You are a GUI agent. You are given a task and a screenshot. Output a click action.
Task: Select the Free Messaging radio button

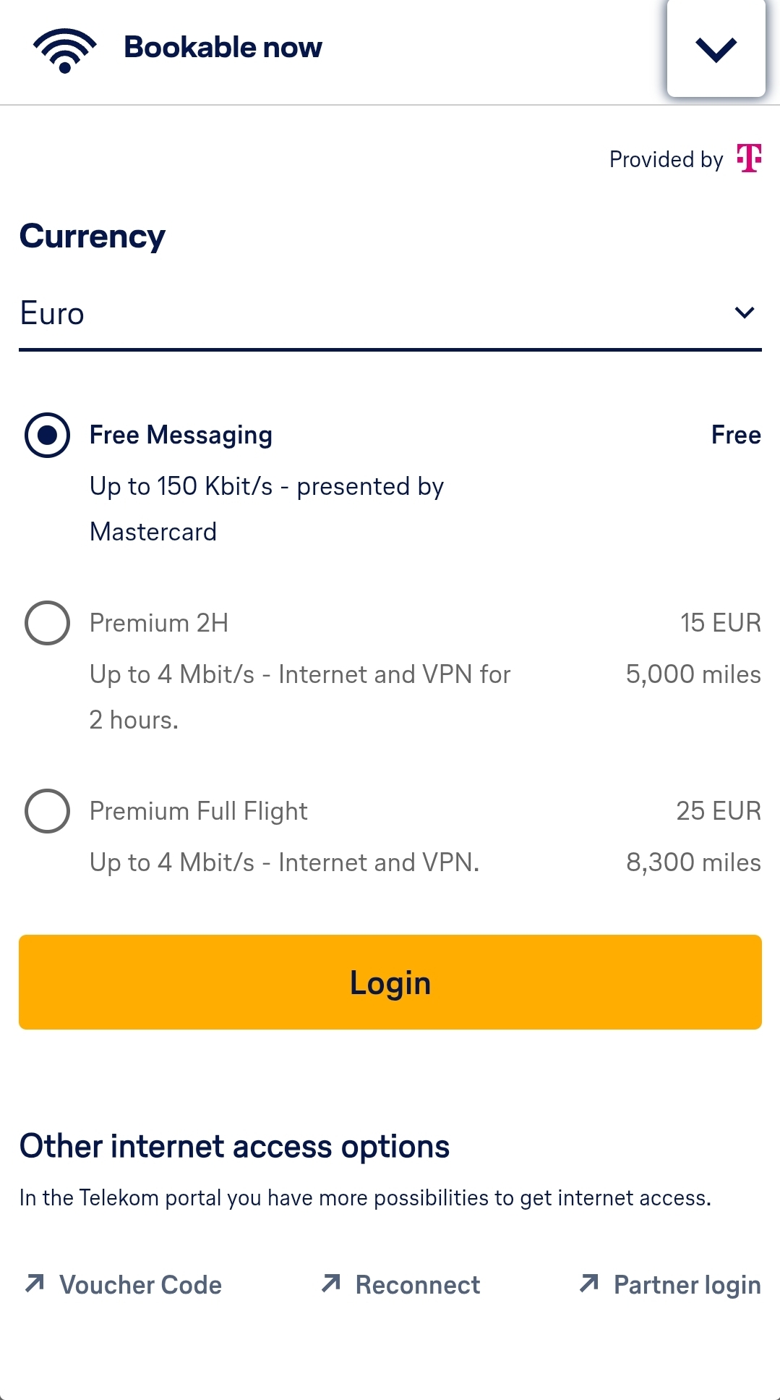48,436
